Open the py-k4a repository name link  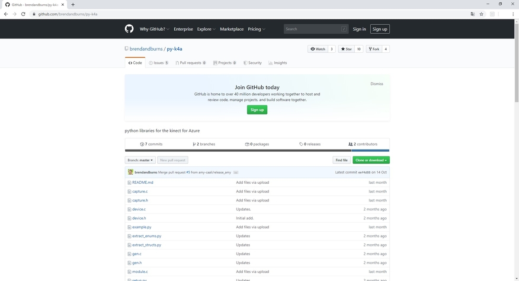click(175, 49)
